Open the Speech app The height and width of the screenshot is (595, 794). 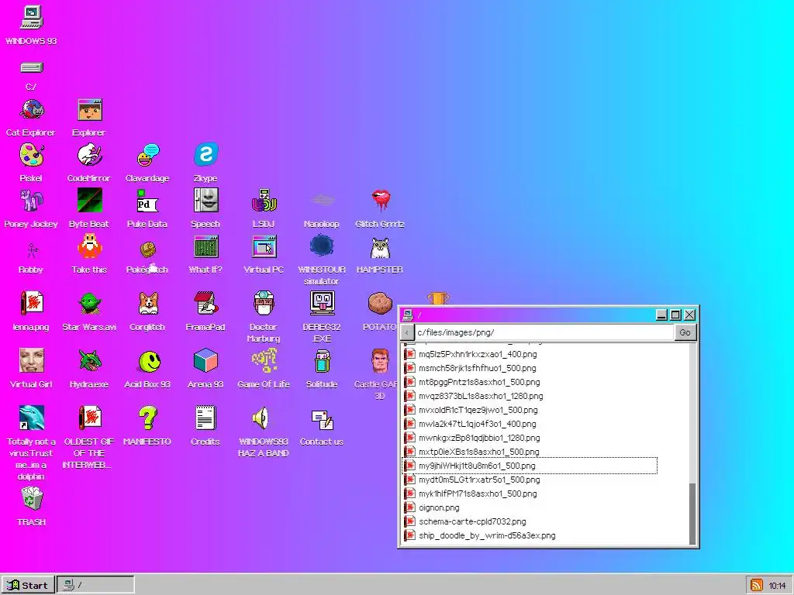[206, 201]
